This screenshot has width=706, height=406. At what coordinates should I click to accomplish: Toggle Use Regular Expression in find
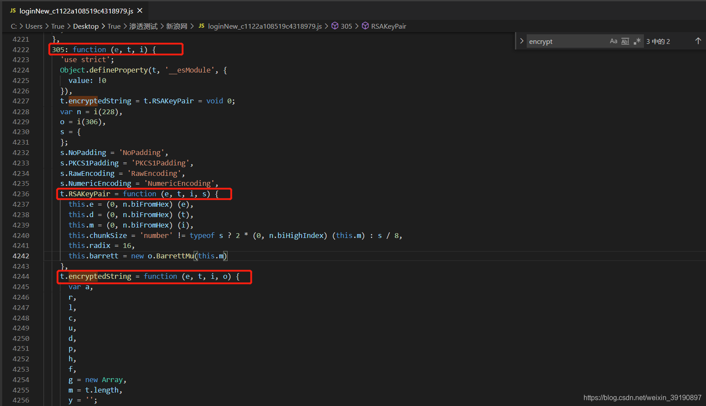(x=637, y=41)
